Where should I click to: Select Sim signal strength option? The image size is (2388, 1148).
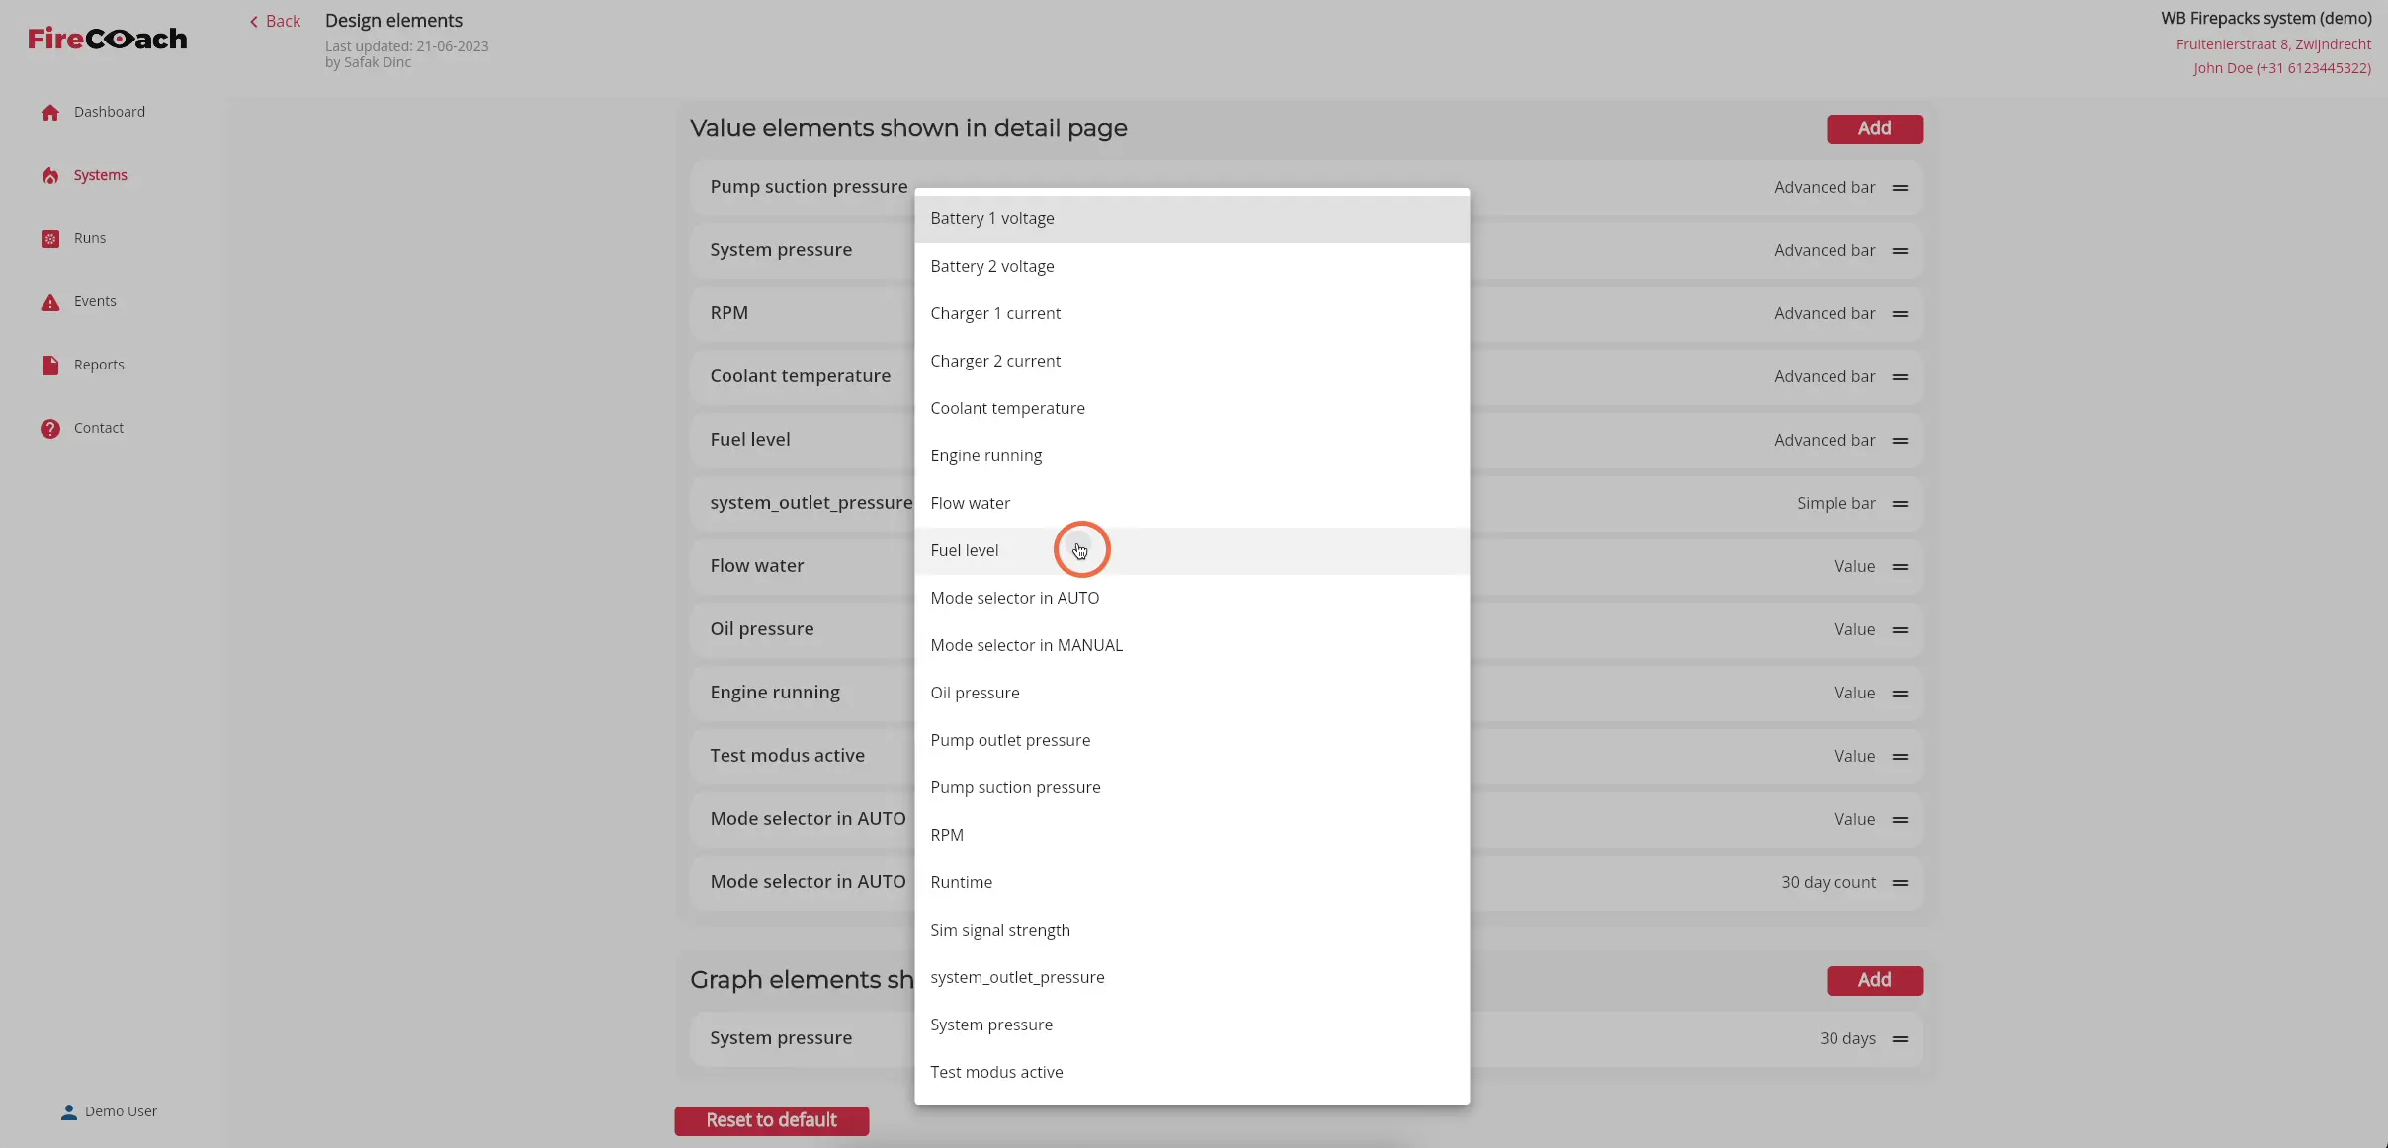[1191, 931]
